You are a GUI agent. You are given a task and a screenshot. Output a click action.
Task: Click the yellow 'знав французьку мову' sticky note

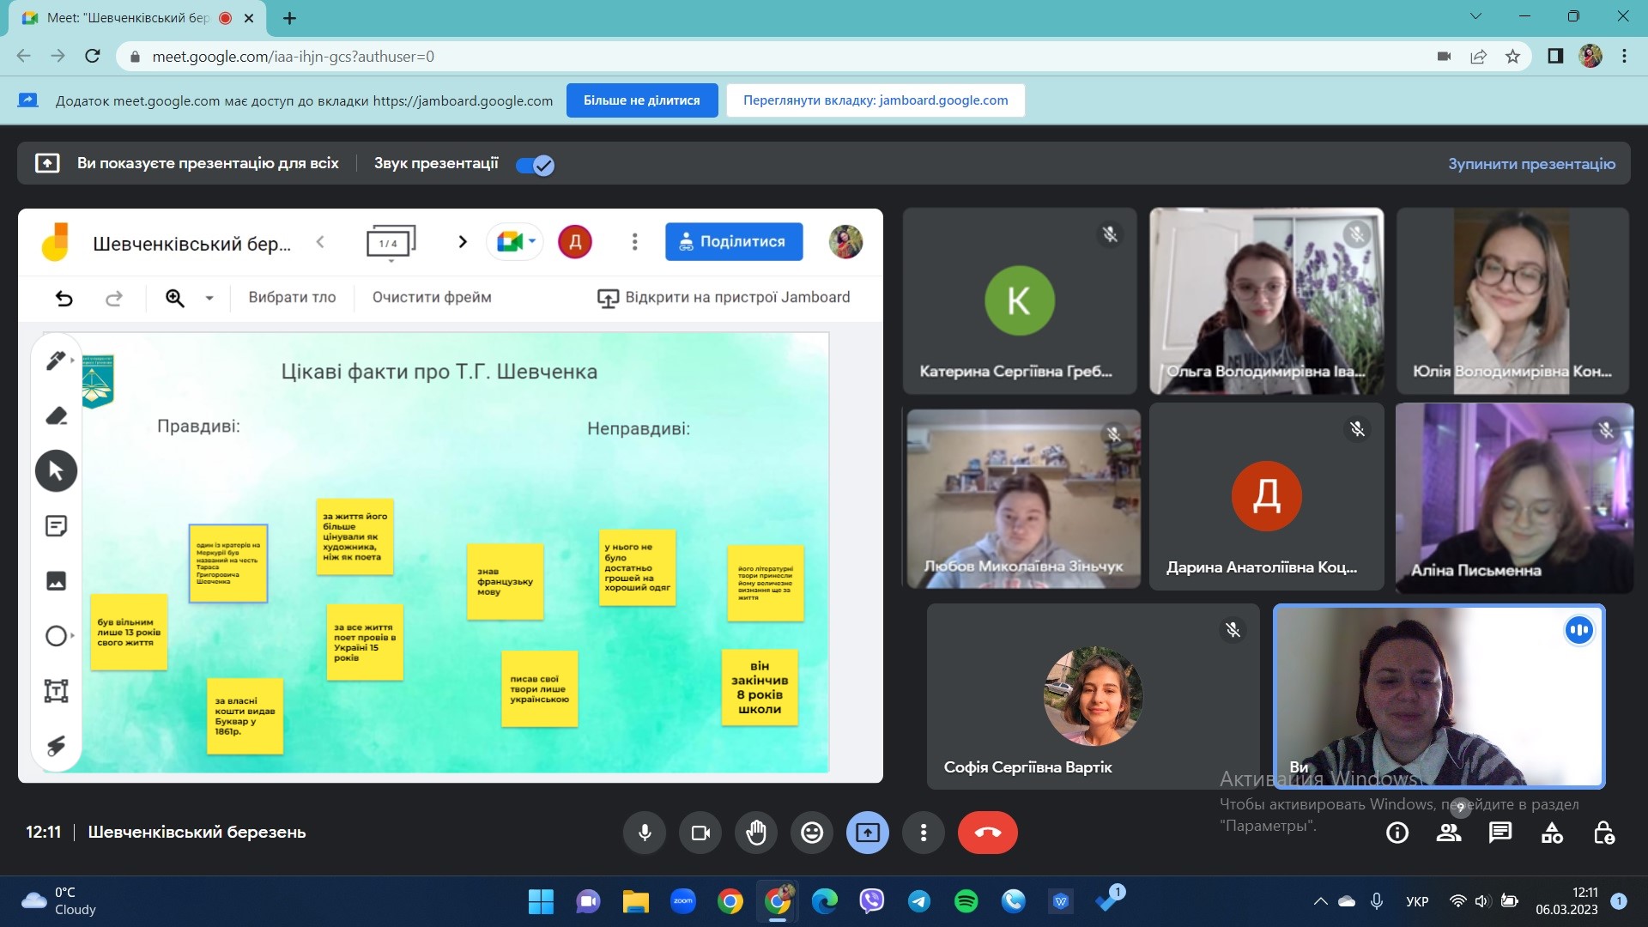pos(505,581)
